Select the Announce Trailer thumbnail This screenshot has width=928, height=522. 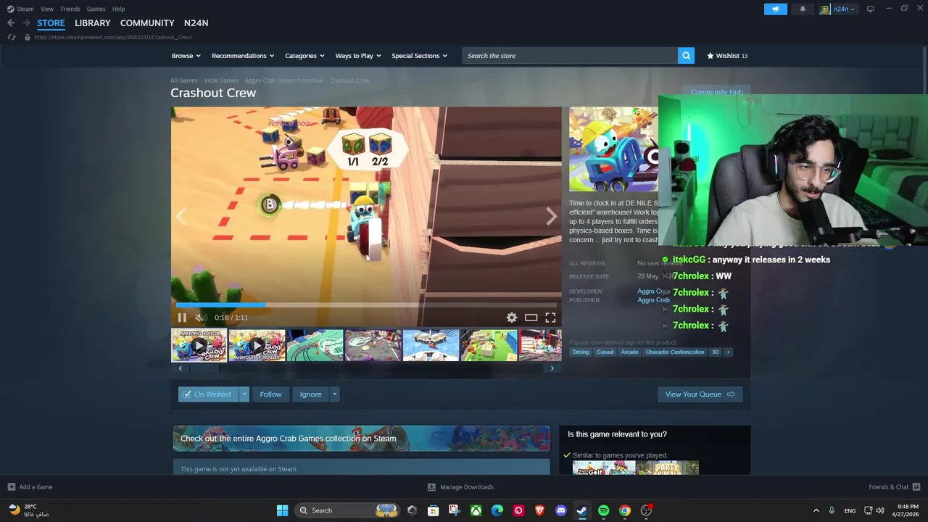point(257,345)
